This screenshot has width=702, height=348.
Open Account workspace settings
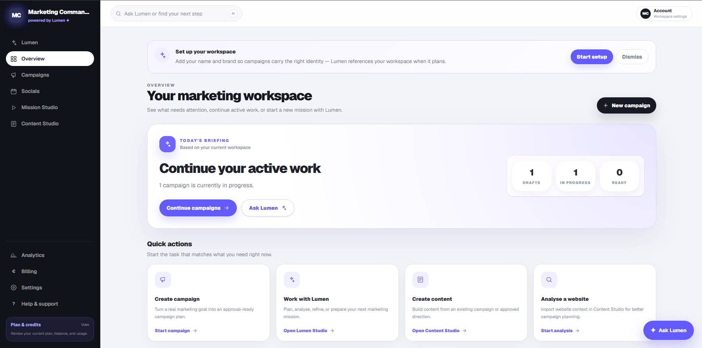(664, 14)
